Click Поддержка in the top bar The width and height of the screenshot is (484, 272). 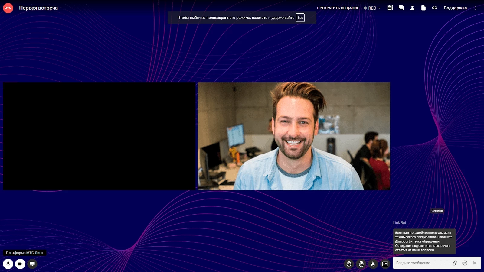click(455, 8)
